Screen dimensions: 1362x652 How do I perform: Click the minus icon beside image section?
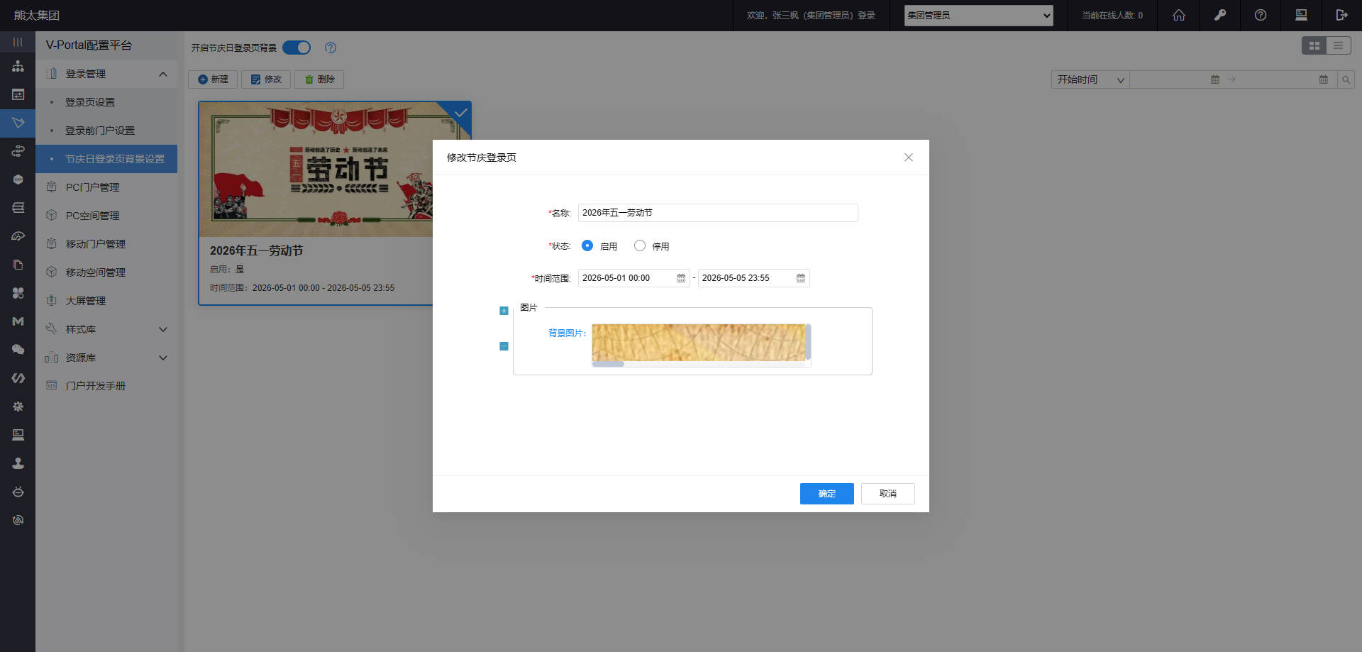click(504, 346)
